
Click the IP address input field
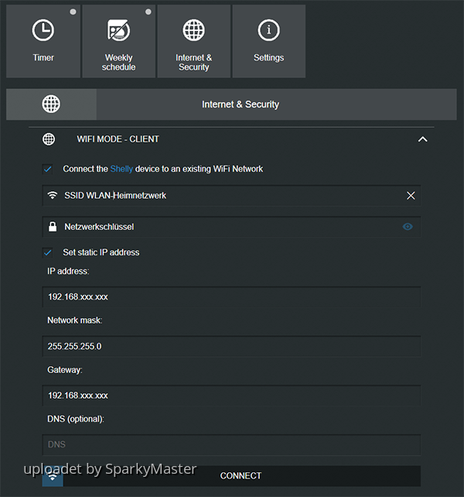(231, 297)
